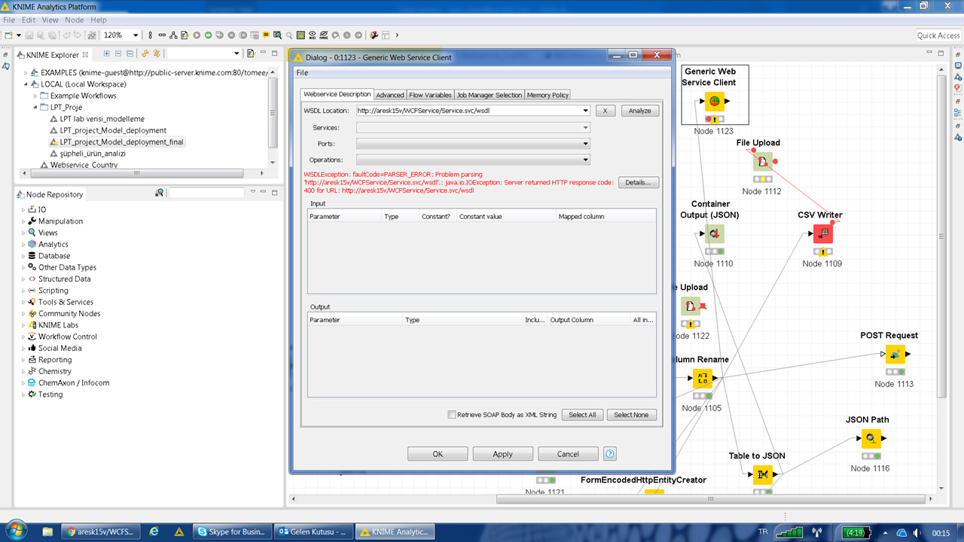Open Internet Explorer from the taskbar
Viewport: 964px width, 542px height.
pyautogui.click(x=154, y=531)
